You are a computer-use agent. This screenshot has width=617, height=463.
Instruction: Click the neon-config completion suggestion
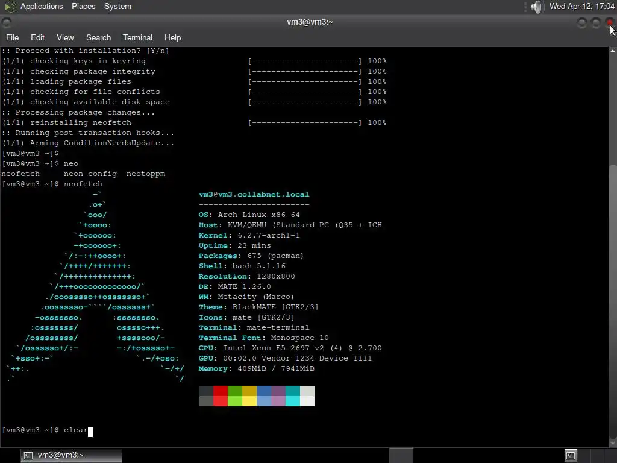pos(90,174)
